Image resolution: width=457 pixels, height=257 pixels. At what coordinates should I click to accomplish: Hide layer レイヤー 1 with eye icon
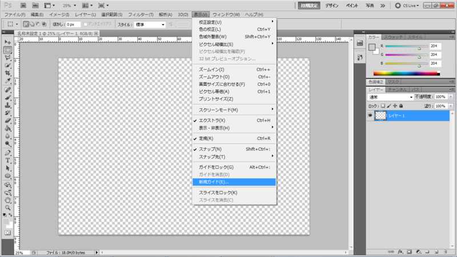coord(370,115)
